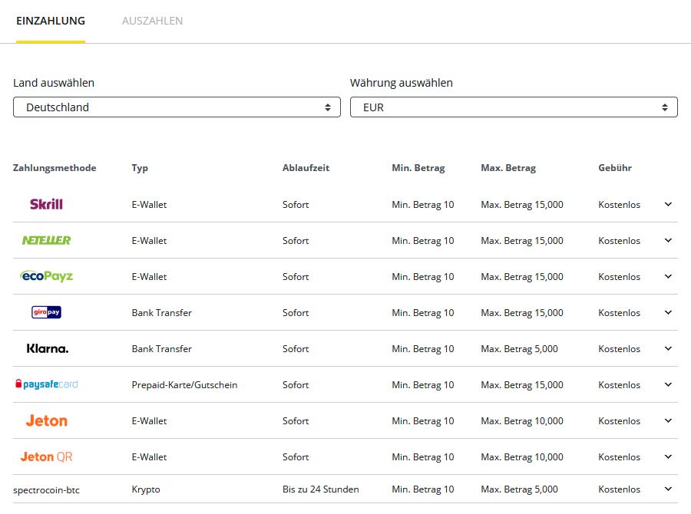691x514 pixels.
Task: Click Max. Betrag 10,000 in Jeton QR row
Action: pos(522,457)
